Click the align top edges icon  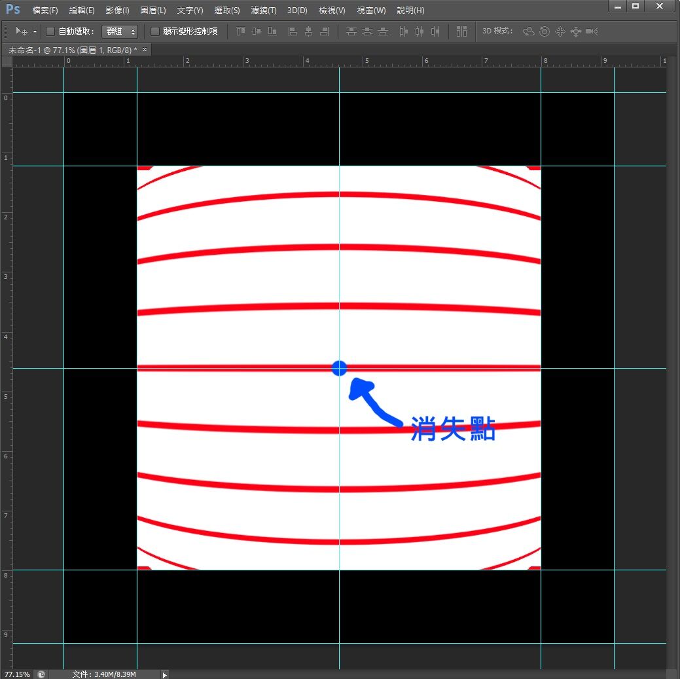[x=240, y=31]
